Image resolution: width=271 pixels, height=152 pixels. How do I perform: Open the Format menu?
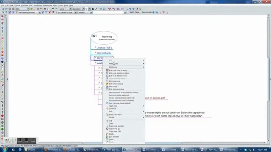(17, 5)
